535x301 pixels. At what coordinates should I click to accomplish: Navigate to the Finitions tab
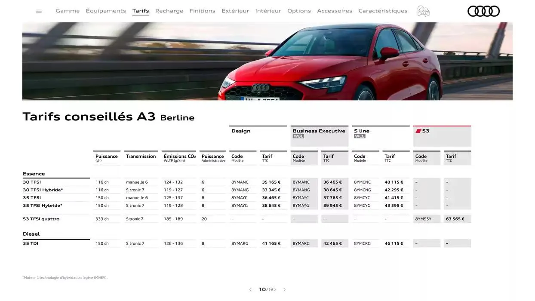202,11
